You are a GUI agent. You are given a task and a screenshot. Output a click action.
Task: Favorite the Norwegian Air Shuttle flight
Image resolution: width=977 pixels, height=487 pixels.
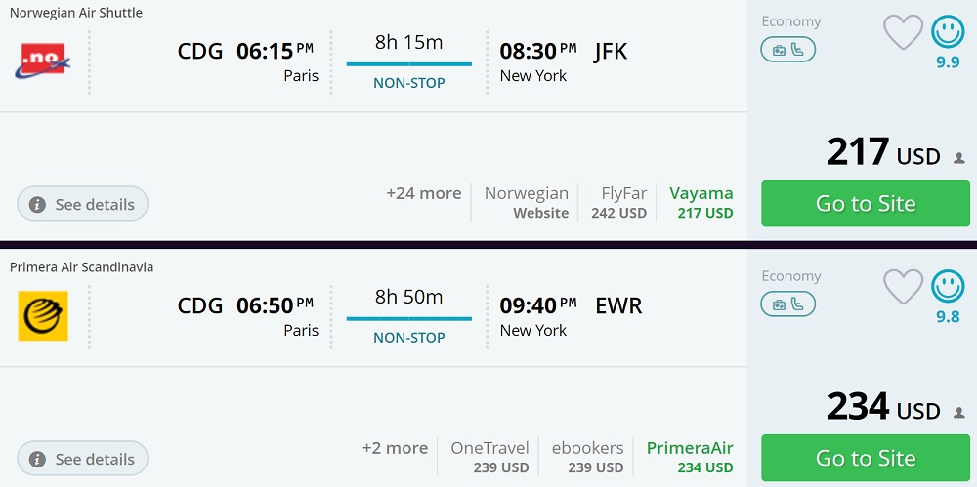903,33
